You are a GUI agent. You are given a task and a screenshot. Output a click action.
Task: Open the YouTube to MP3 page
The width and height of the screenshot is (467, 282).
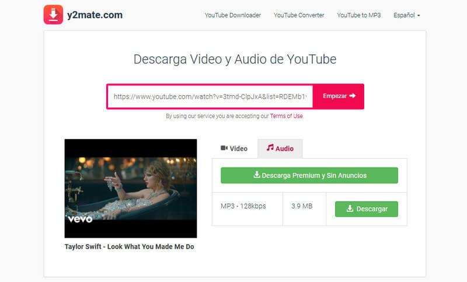point(358,15)
